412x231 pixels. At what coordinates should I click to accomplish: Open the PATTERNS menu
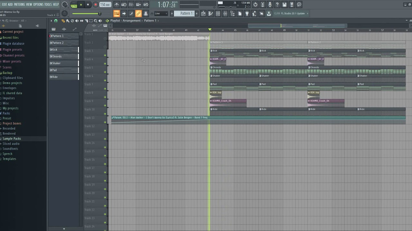pos(19,4)
